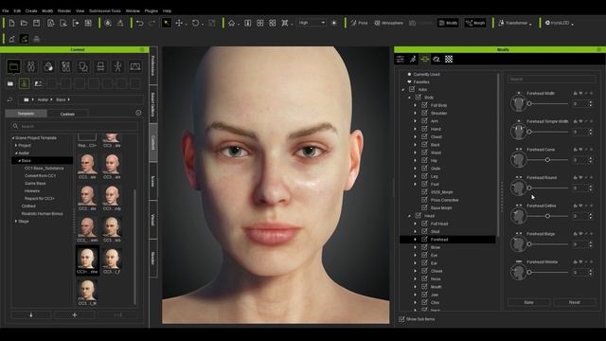Click the thumbs-up icon beside Forehead Width
This screenshot has width=606, height=341.
576,93
